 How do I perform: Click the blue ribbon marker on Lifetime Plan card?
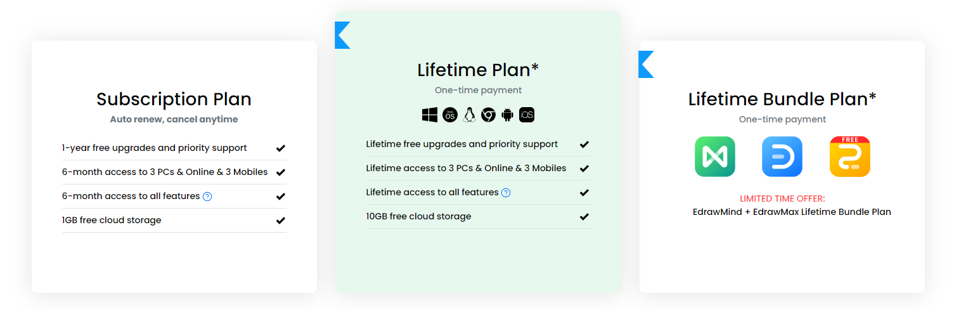[x=342, y=35]
